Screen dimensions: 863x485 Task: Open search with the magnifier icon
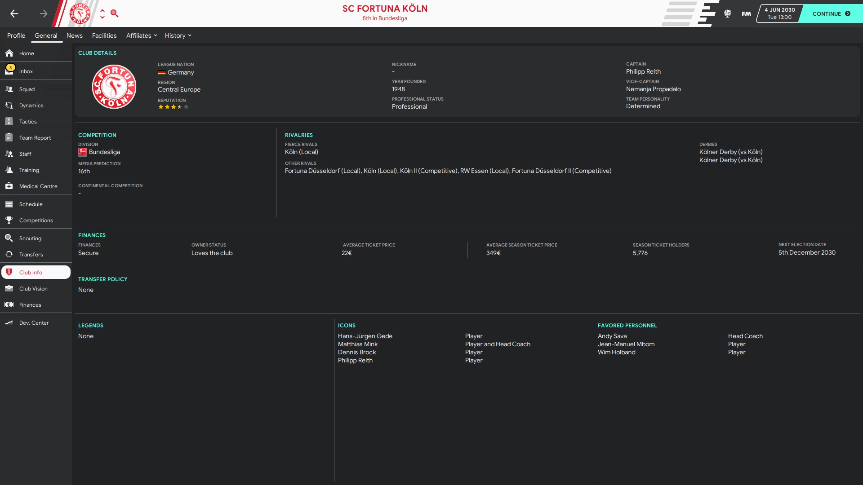pos(115,13)
